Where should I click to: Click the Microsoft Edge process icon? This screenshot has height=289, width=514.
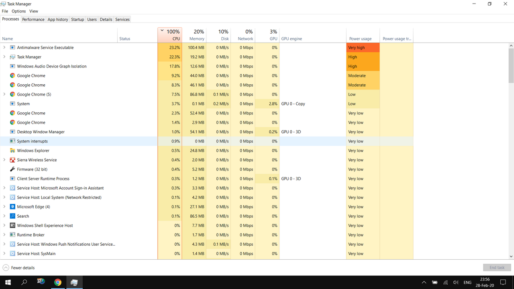coord(12,207)
